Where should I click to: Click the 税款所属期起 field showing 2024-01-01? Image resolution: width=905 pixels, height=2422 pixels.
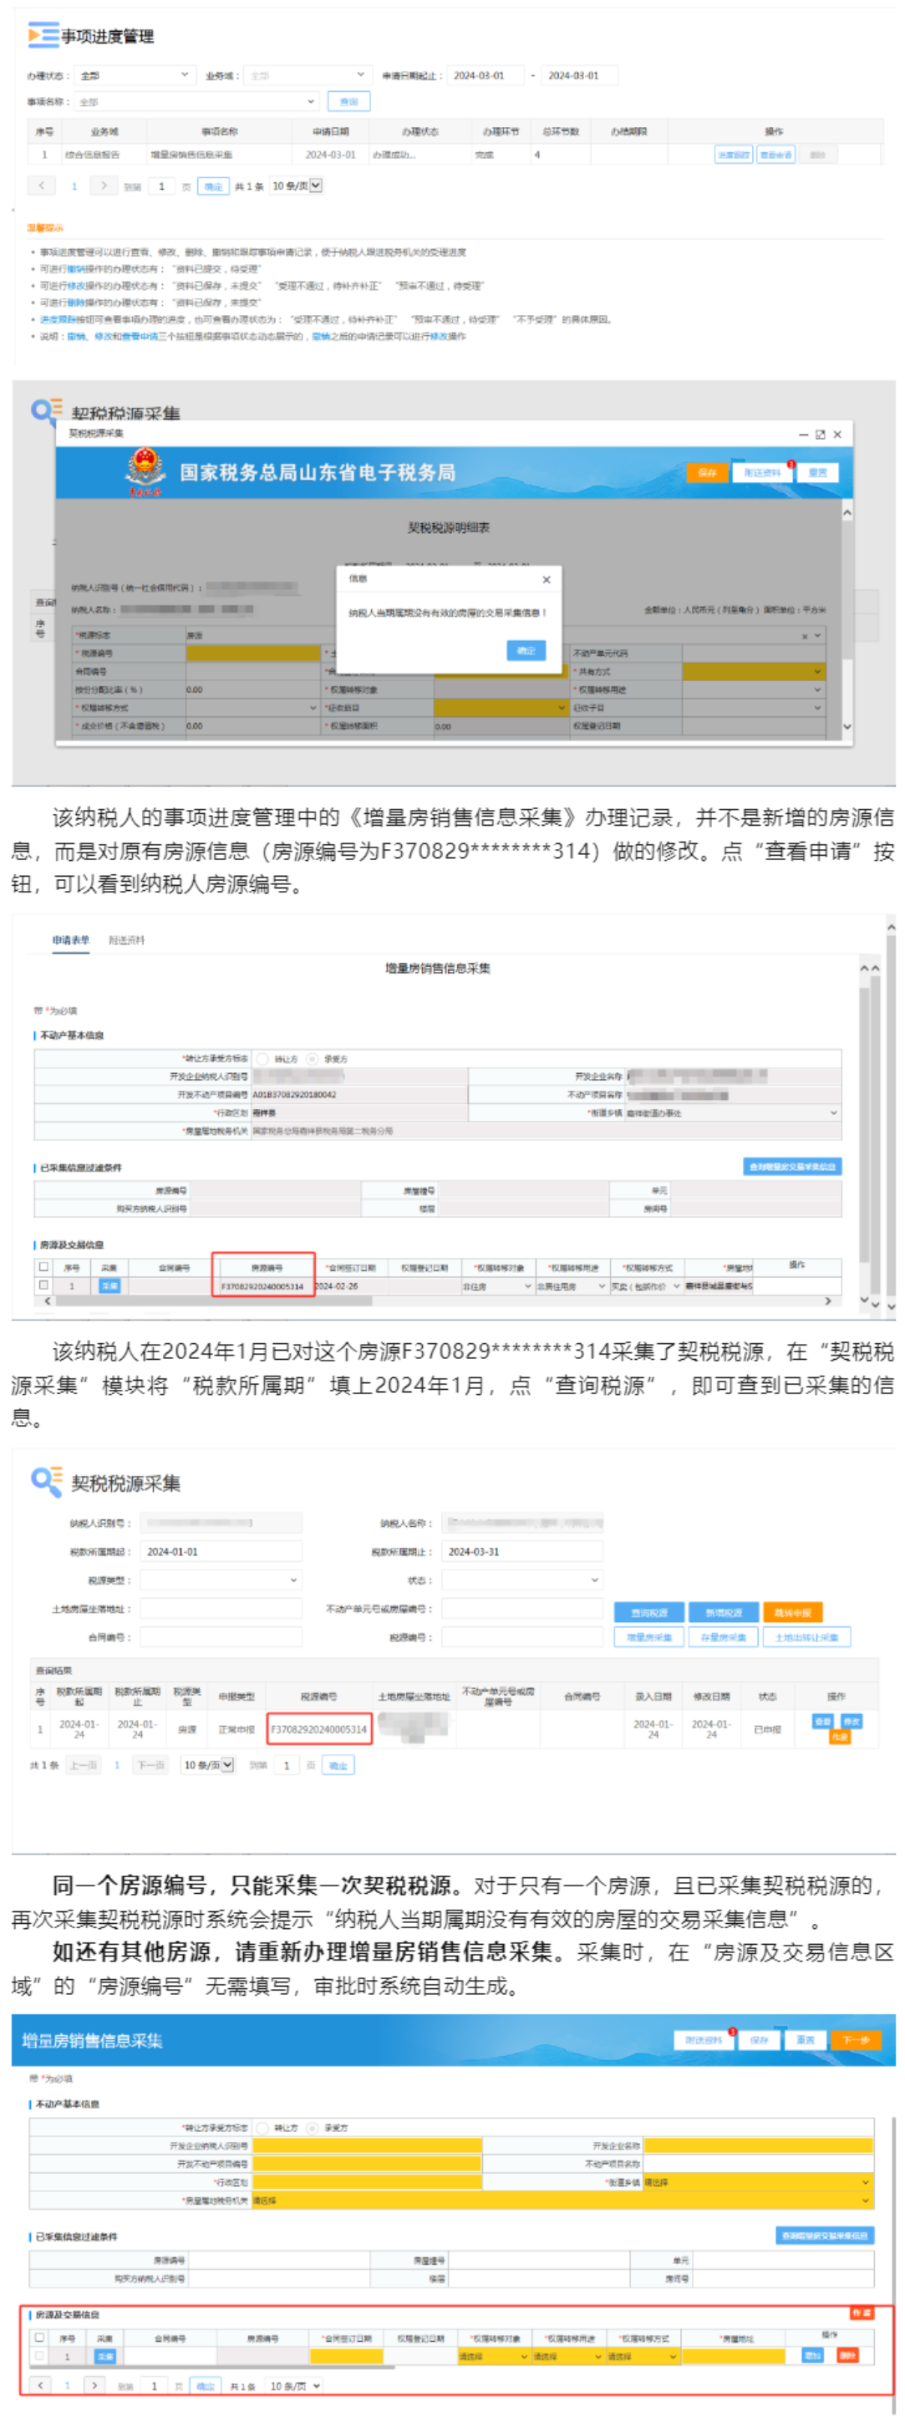[x=221, y=1551]
